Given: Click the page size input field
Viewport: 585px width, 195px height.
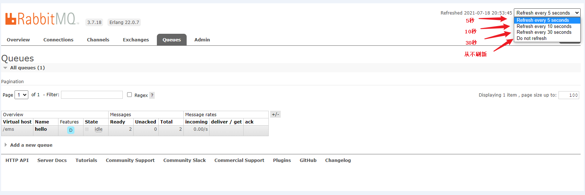Looking at the screenshot, I should click(569, 95).
